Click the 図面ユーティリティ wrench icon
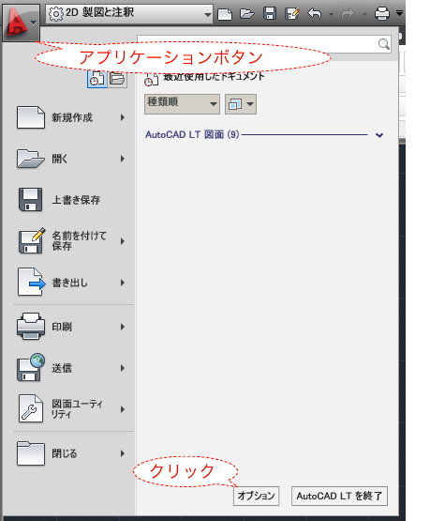Screen dimensions: 430x521 (31, 408)
